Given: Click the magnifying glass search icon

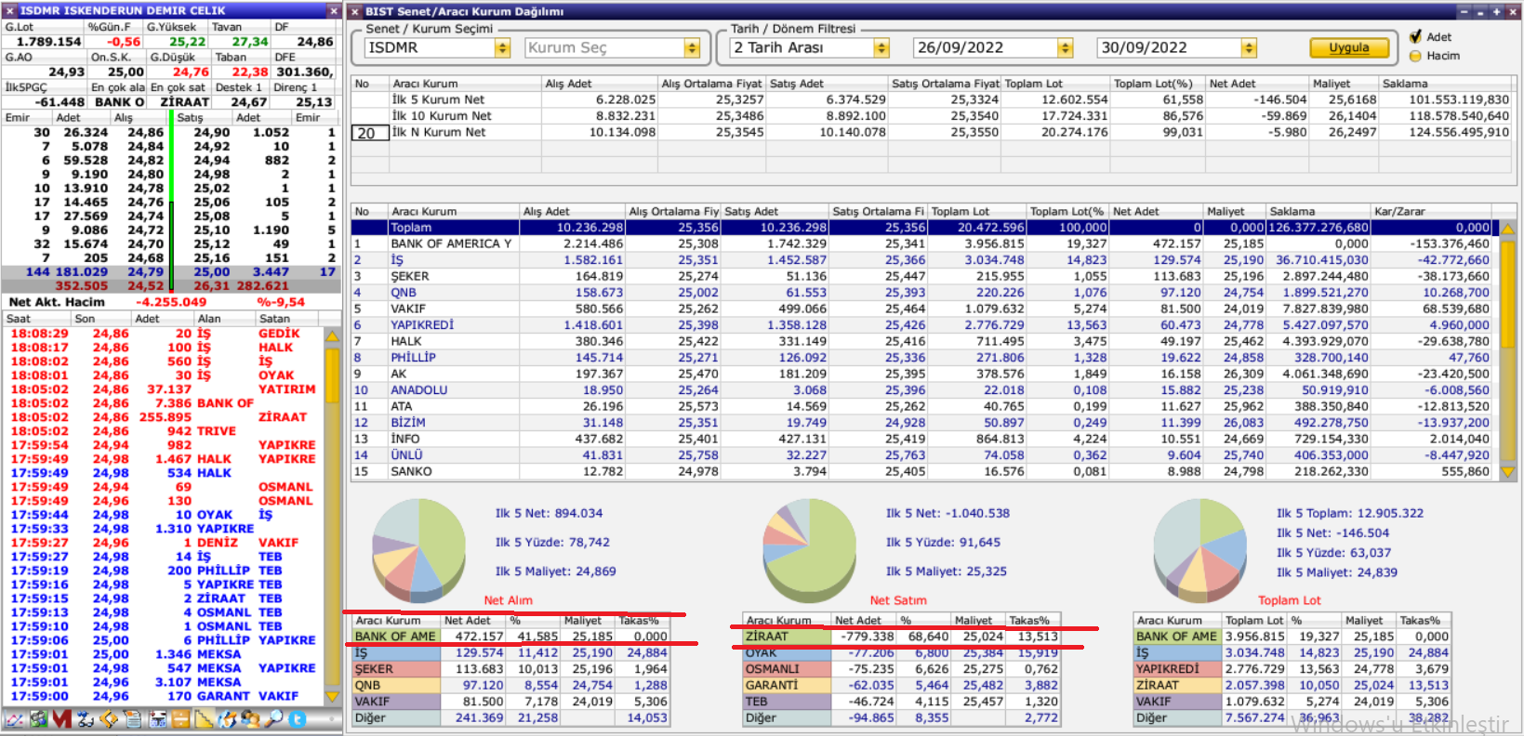Looking at the screenshot, I should [273, 718].
